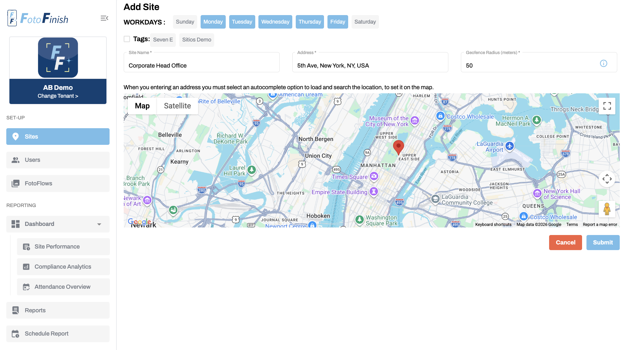The height and width of the screenshot is (350, 621).
Task: Click the Street View pegman icon
Action: point(607,209)
